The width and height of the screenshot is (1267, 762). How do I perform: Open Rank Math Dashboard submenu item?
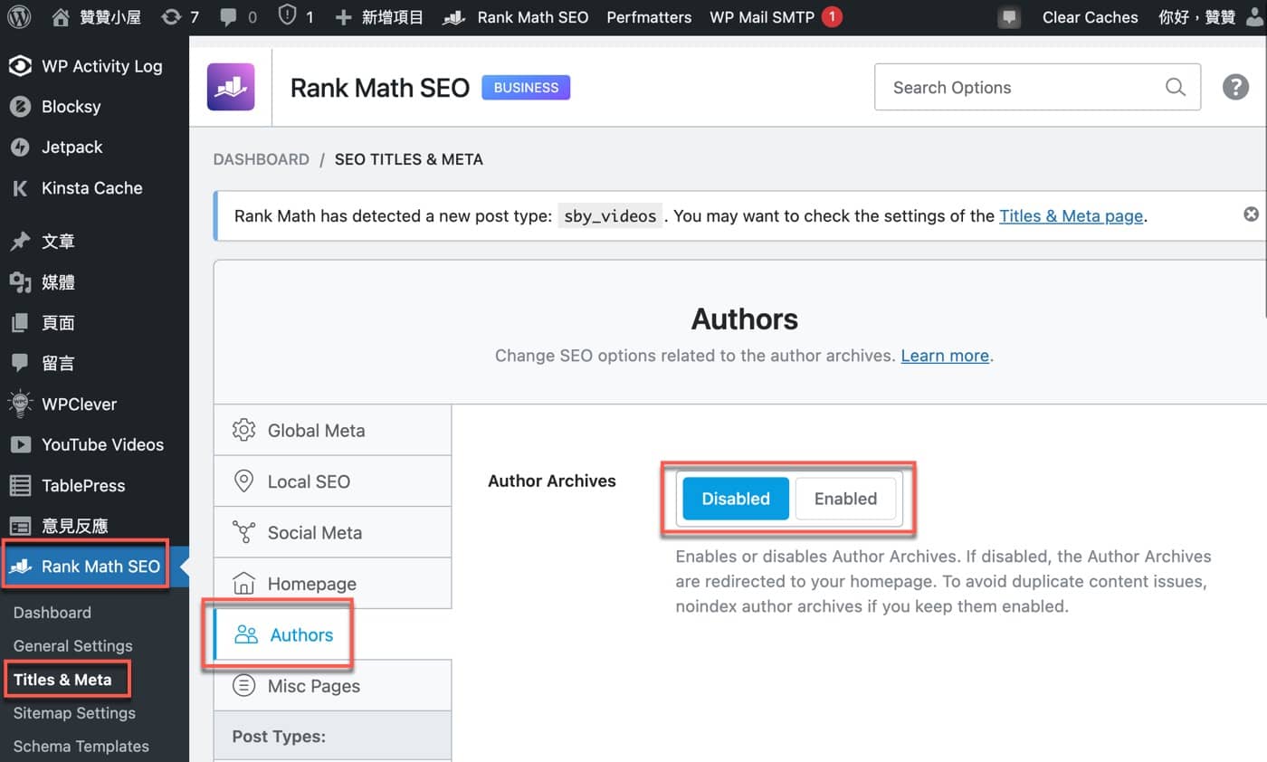pyautogui.click(x=52, y=613)
